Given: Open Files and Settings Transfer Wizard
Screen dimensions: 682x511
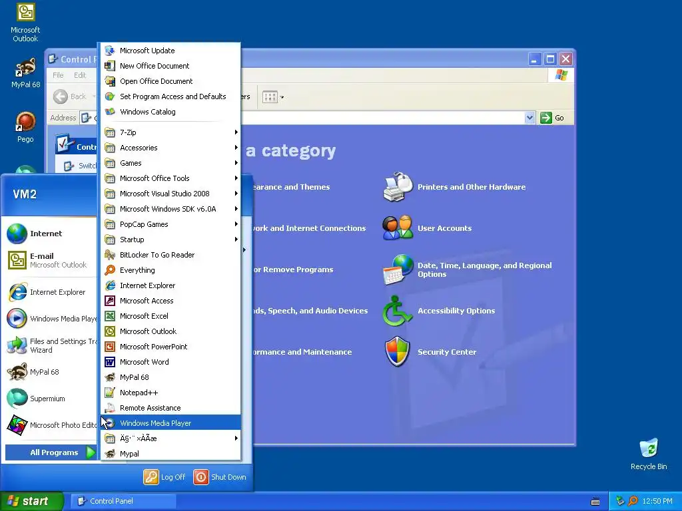Looking at the screenshot, I should tap(51, 345).
